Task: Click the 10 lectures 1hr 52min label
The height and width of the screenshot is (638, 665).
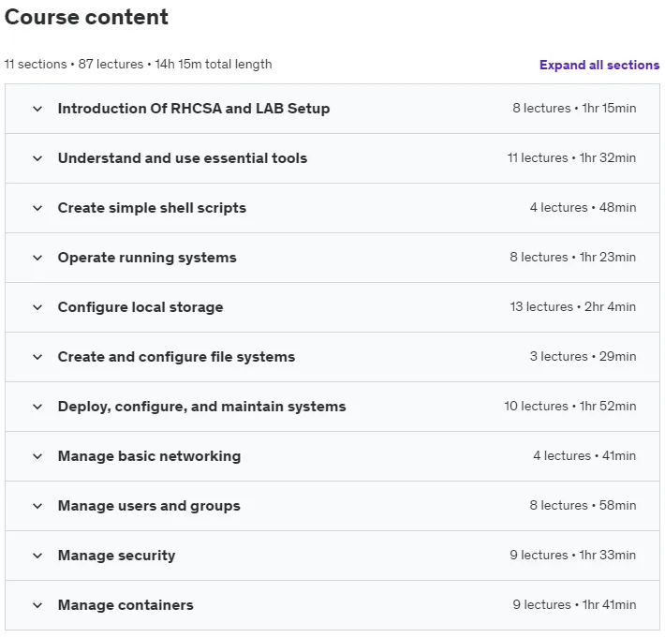Action: tap(570, 406)
